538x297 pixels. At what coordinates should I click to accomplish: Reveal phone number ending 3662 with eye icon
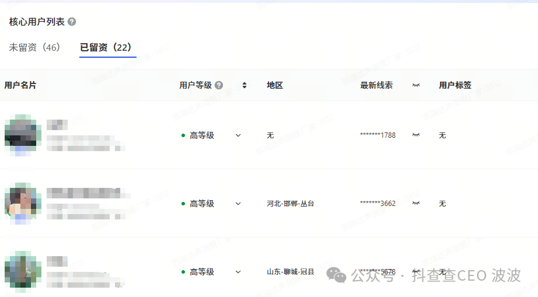click(x=416, y=203)
